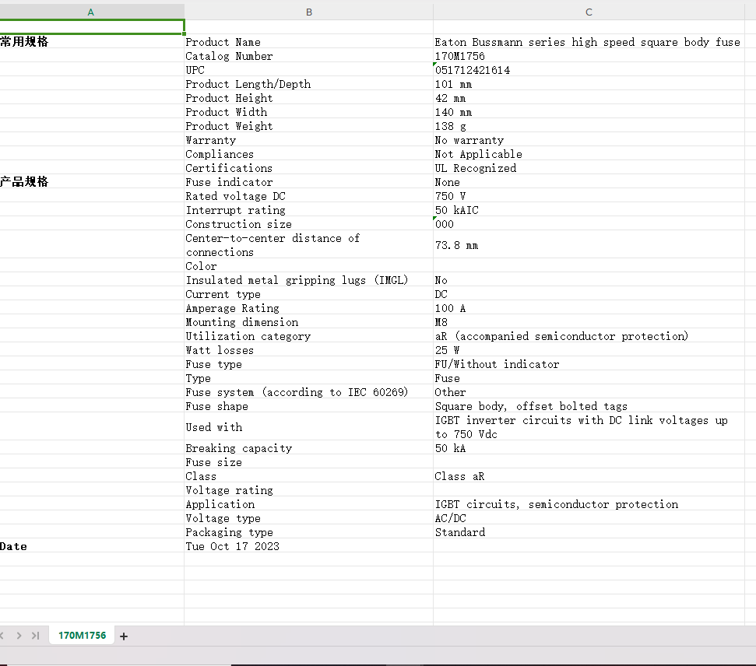Select the 'Product Weight' cell
Screen dimensions: 756x666
[308, 126]
